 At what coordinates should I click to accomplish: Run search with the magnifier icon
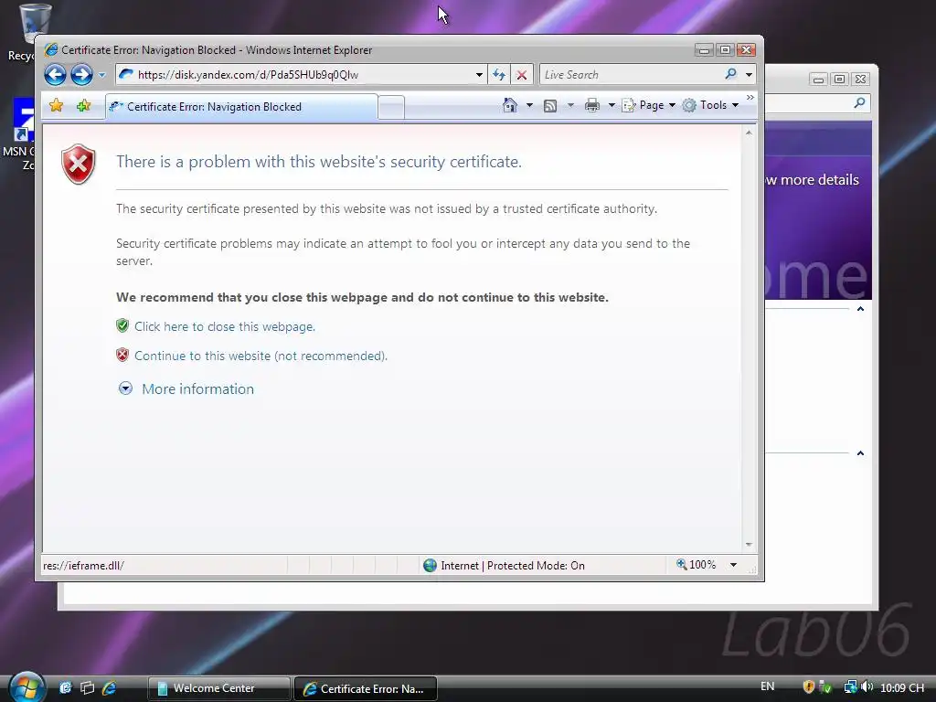[x=730, y=74]
